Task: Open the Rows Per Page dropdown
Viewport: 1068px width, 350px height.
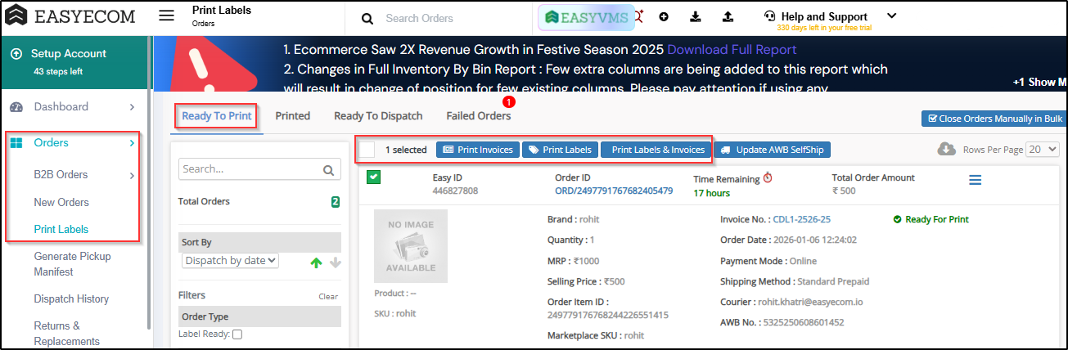Action: [1043, 150]
